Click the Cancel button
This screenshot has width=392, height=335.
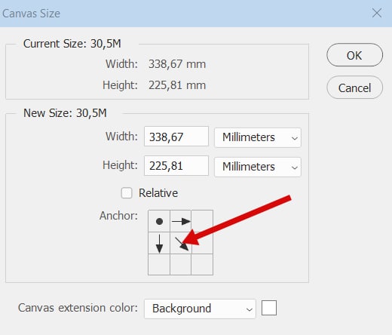(x=354, y=88)
